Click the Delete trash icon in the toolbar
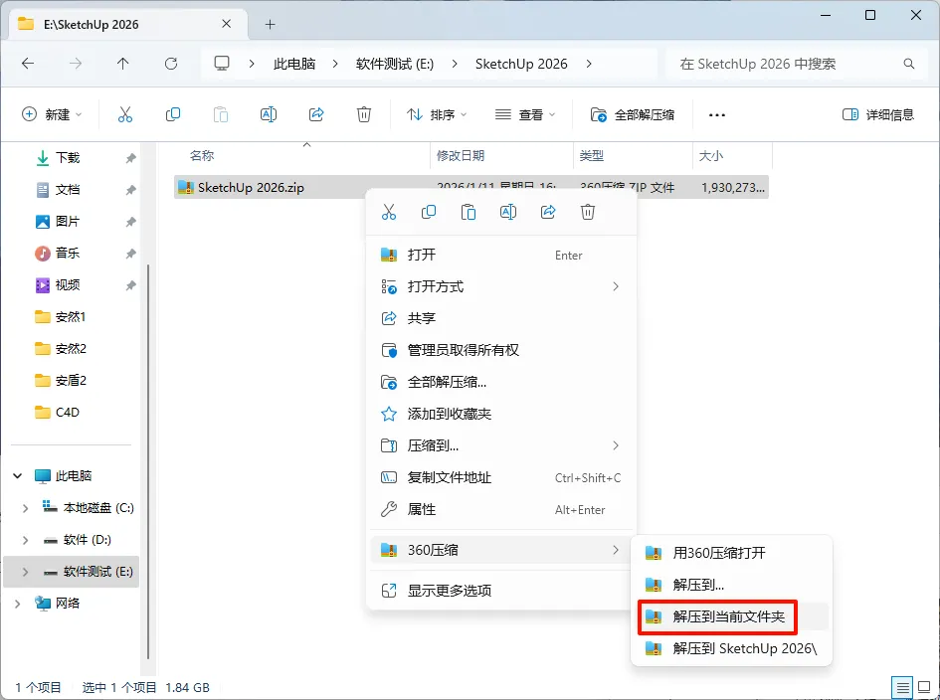Image resolution: width=940 pixels, height=700 pixels. tap(364, 114)
